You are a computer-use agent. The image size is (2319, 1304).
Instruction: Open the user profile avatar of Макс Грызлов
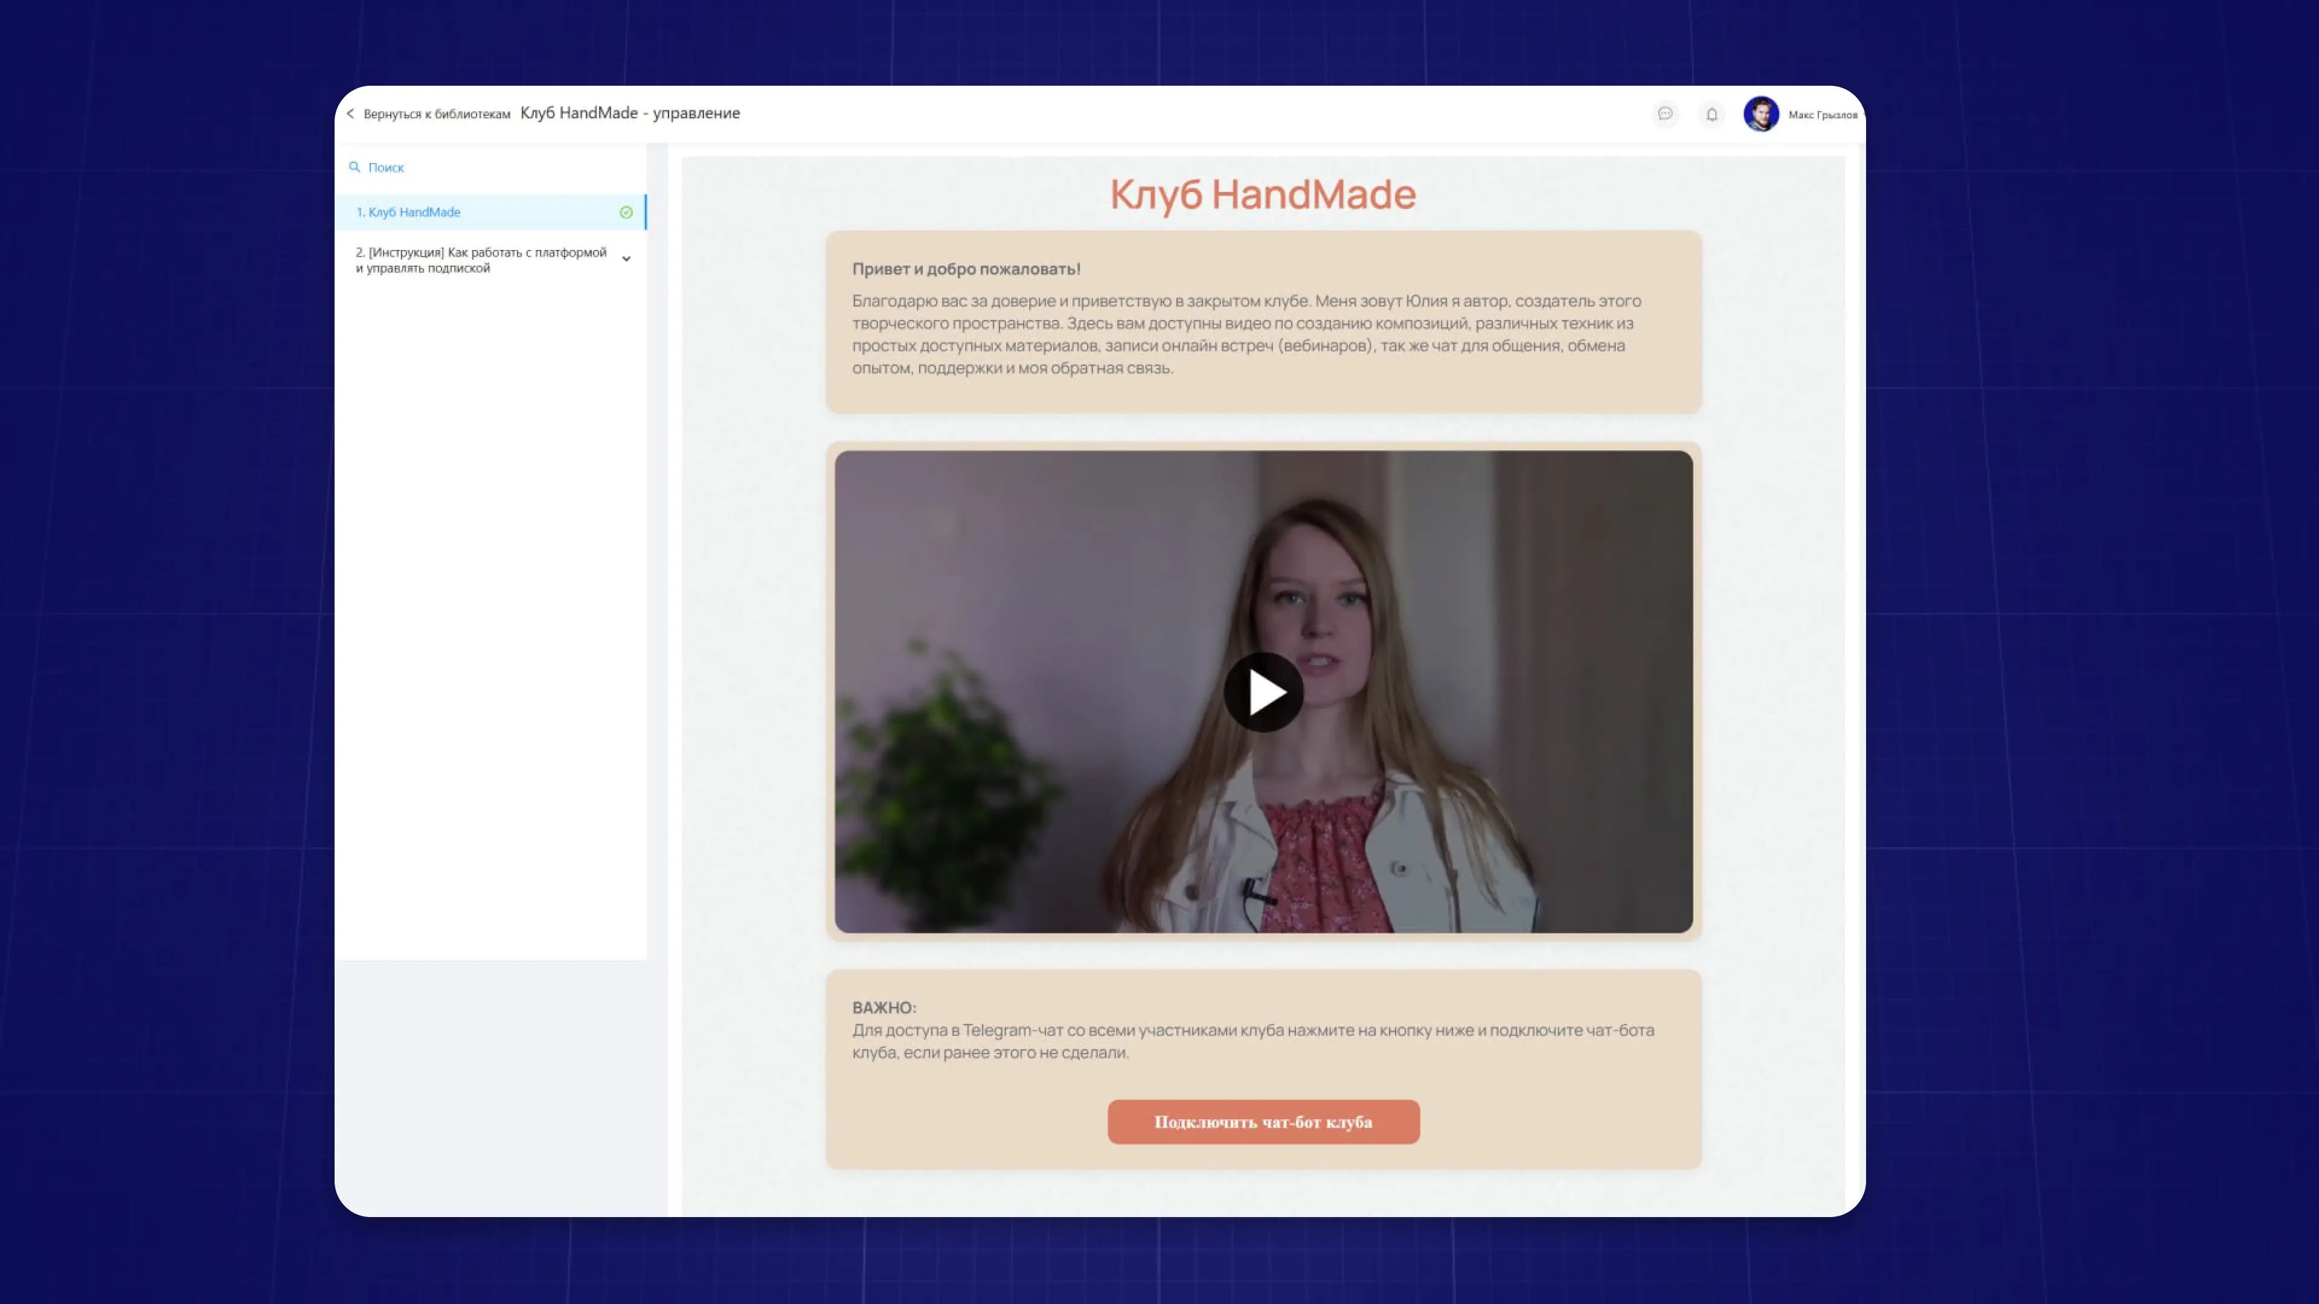[1761, 114]
